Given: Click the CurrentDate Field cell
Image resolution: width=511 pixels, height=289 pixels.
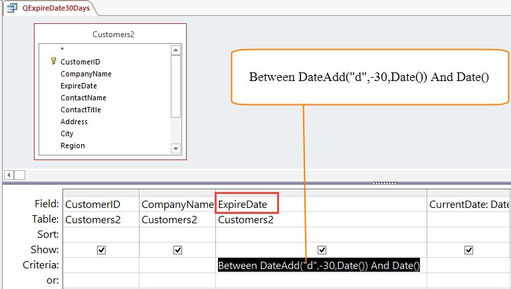Looking at the screenshot, I should click(468, 204).
